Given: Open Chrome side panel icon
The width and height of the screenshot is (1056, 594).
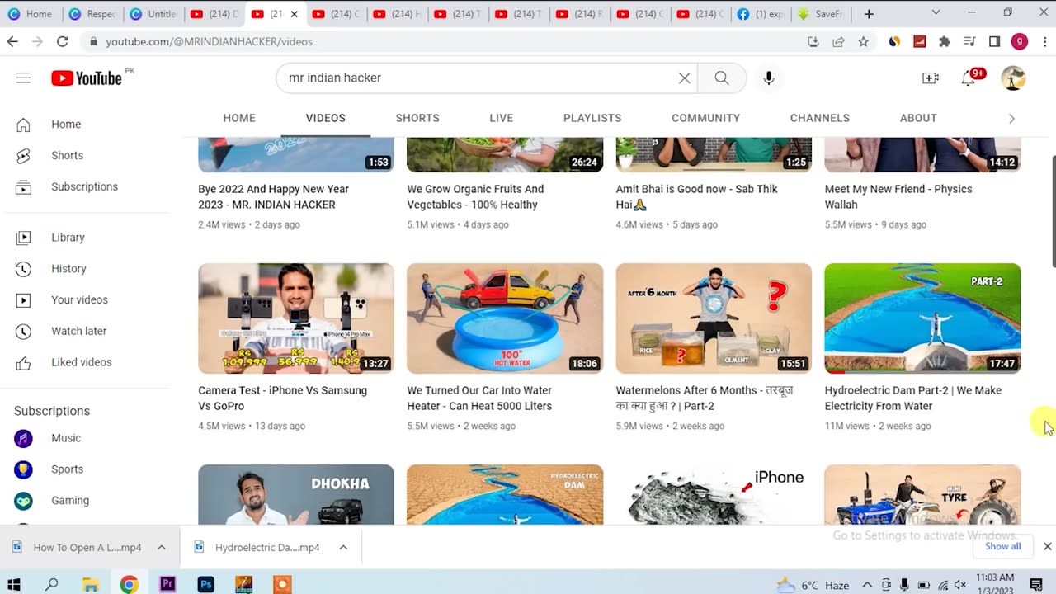Looking at the screenshot, I should [994, 41].
